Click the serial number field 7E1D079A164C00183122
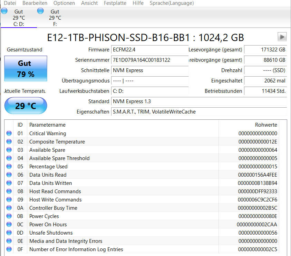The height and width of the screenshot is (256, 291). (x=150, y=60)
